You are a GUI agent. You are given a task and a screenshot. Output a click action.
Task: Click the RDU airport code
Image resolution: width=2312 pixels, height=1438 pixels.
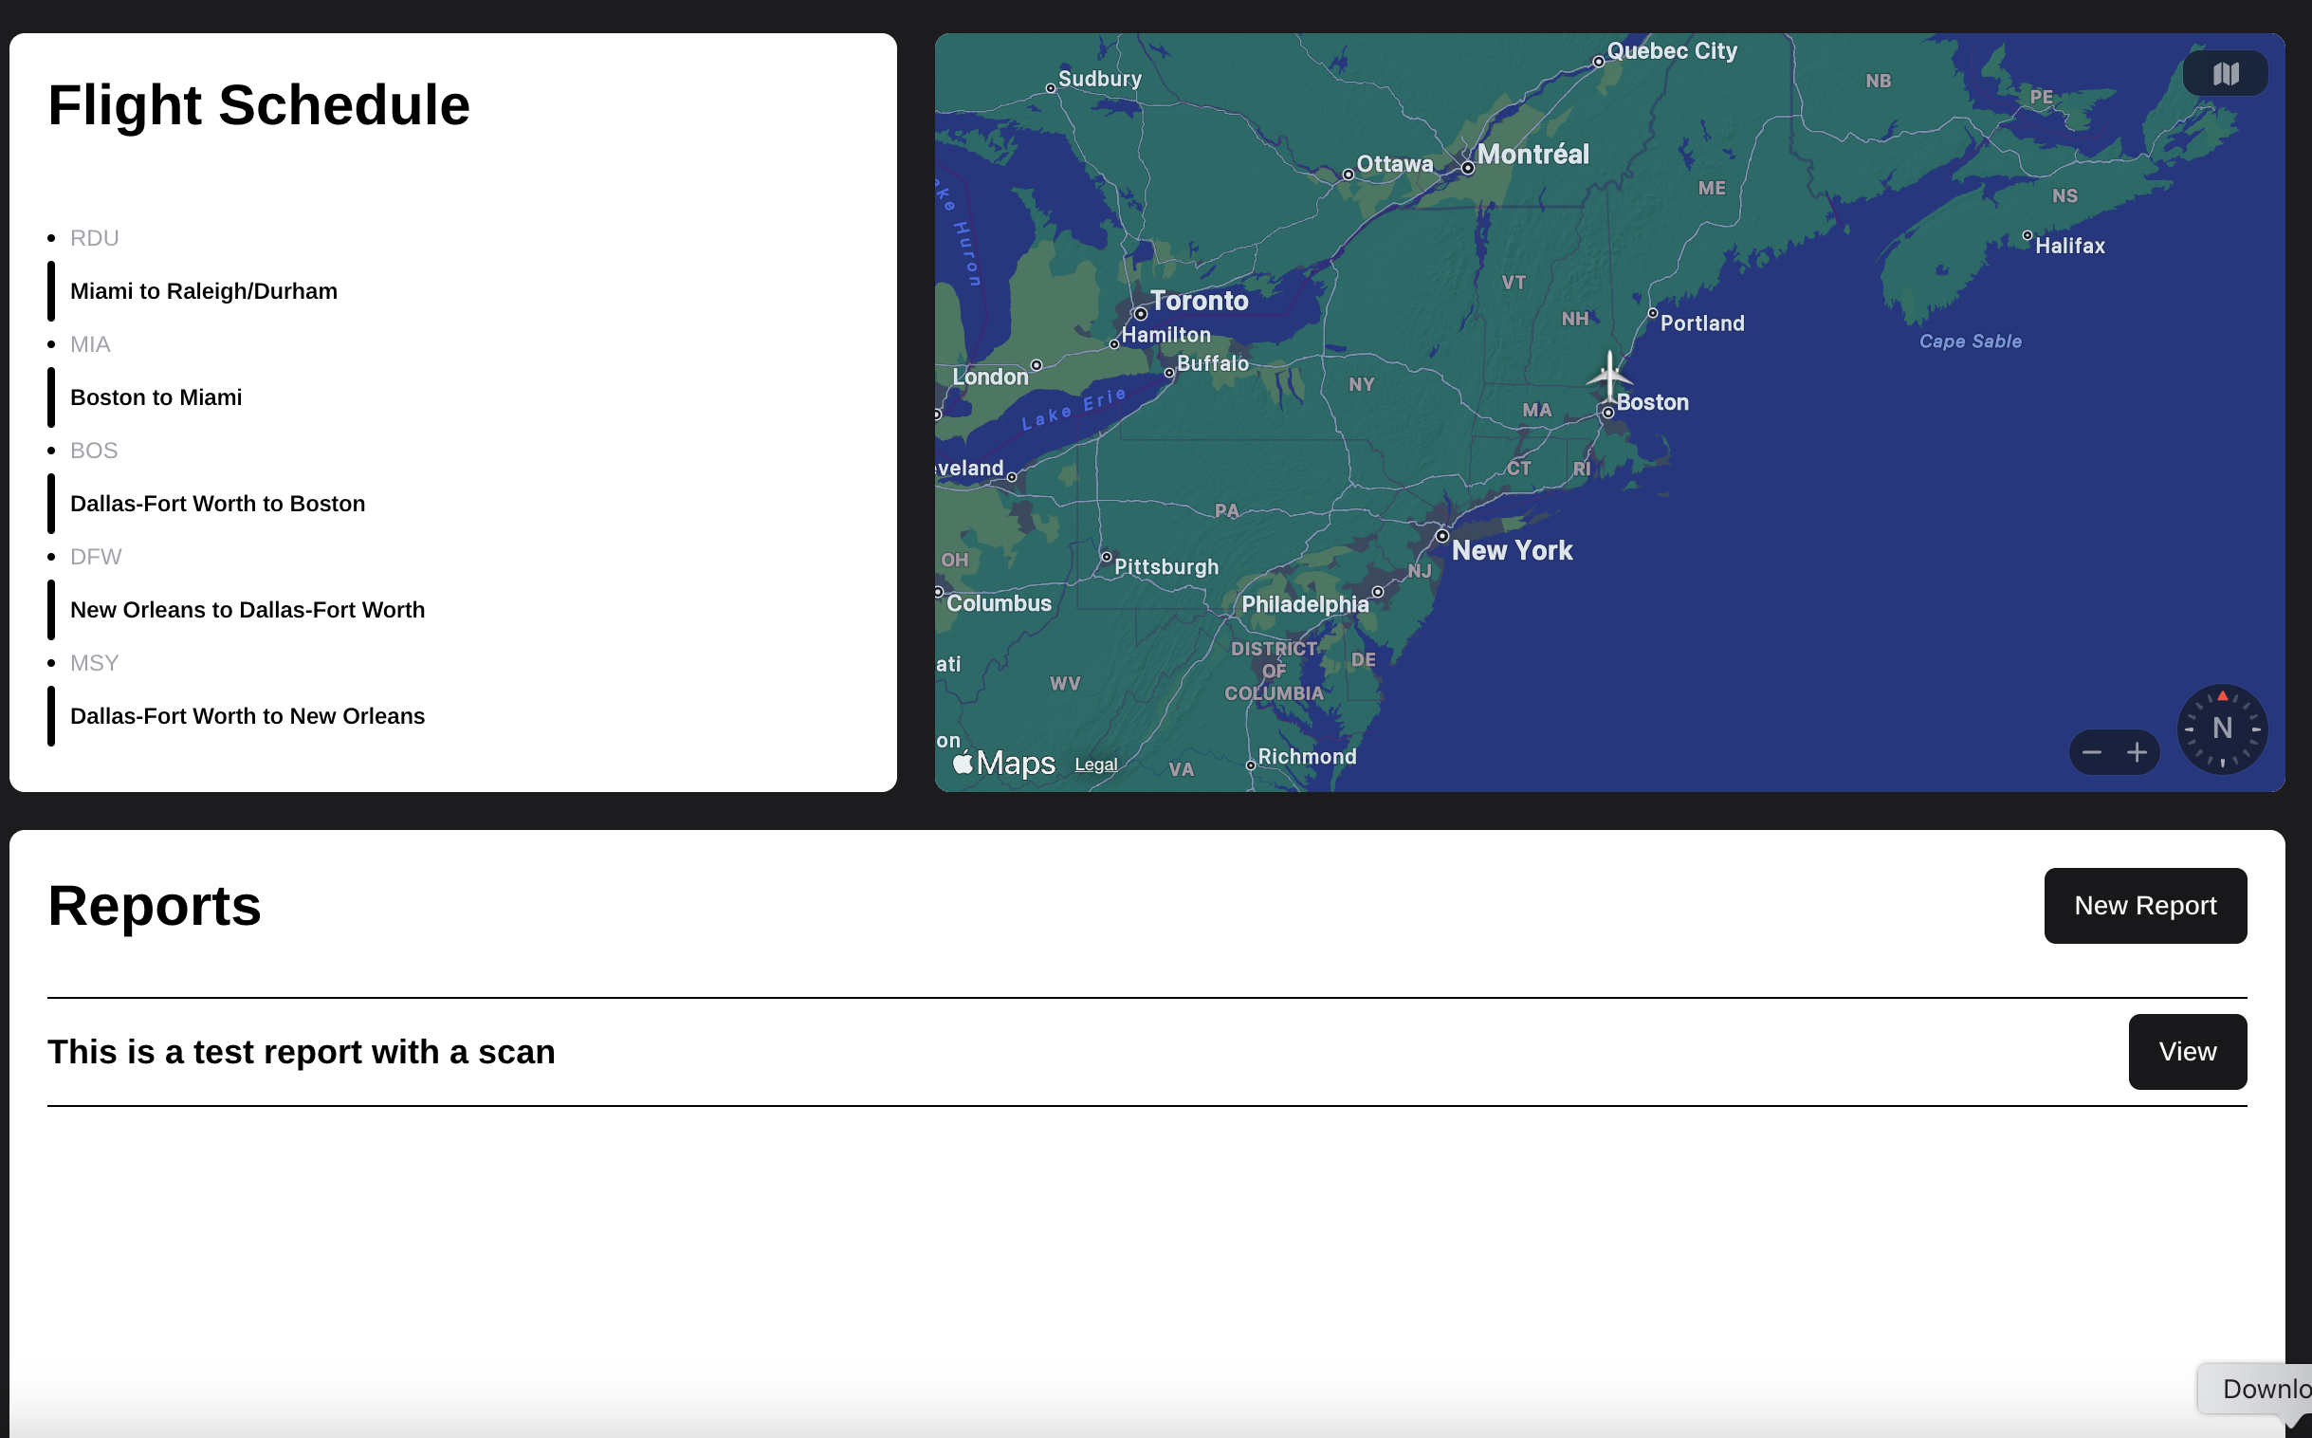[x=94, y=238]
